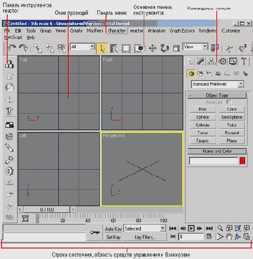Image resolution: width=253 pixels, height=259 pixels.
Task: Activate the Unlink Selection tool
Action: coord(50,48)
